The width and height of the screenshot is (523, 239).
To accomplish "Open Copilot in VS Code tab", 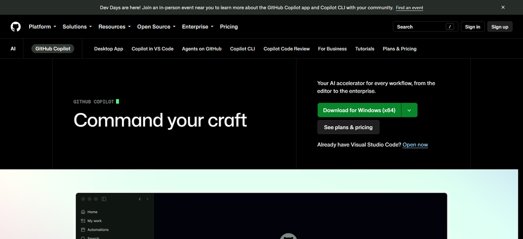I will click(x=152, y=49).
